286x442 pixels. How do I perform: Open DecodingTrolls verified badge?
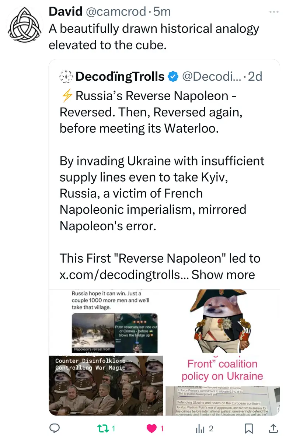click(x=172, y=77)
